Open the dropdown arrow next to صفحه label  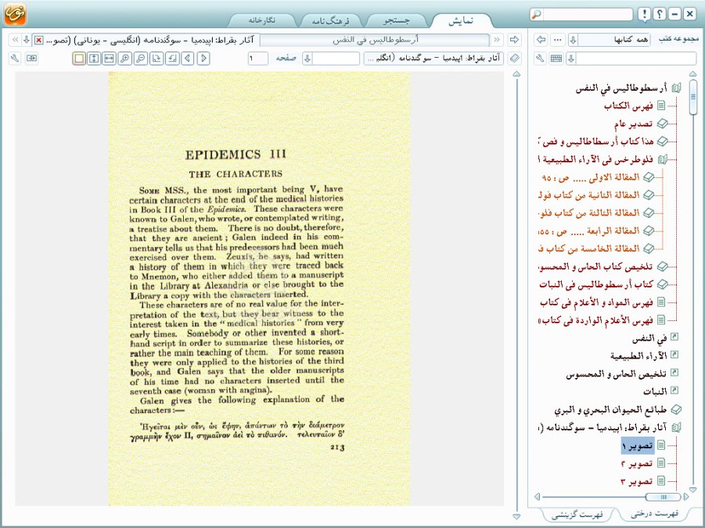308,59
